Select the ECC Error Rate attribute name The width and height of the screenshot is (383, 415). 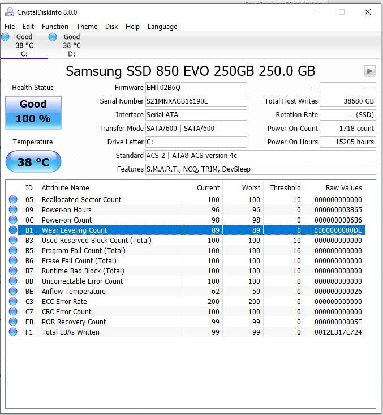[64, 301]
